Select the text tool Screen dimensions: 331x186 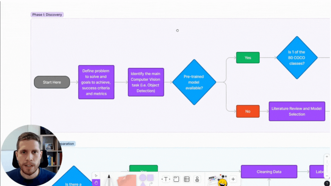pyautogui.click(x=165, y=179)
